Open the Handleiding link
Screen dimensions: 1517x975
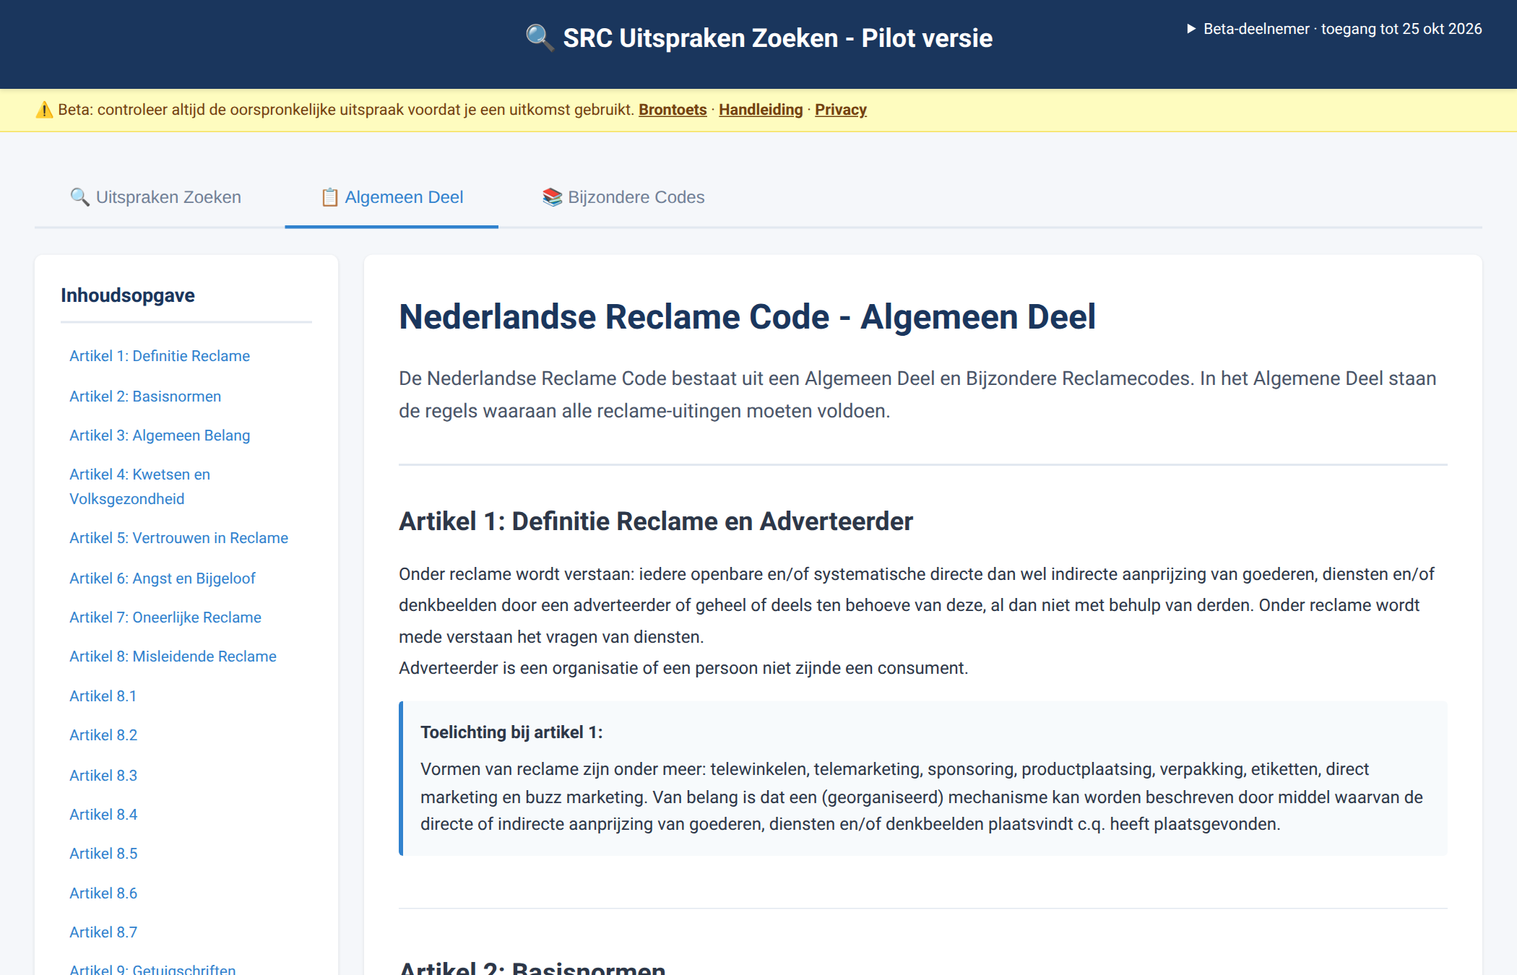[x=761, y=110]
